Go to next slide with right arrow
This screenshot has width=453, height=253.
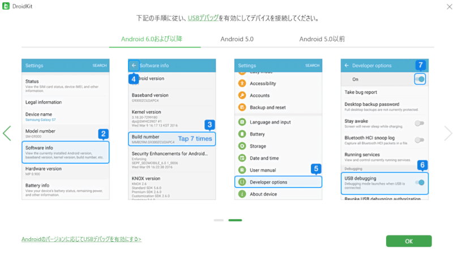pyautogui.click(x=448, y=133)
